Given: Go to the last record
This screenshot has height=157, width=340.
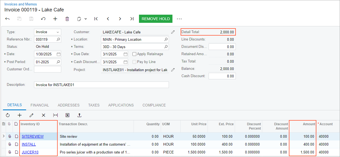Looking at the screenshot, I should click(132, 19).
